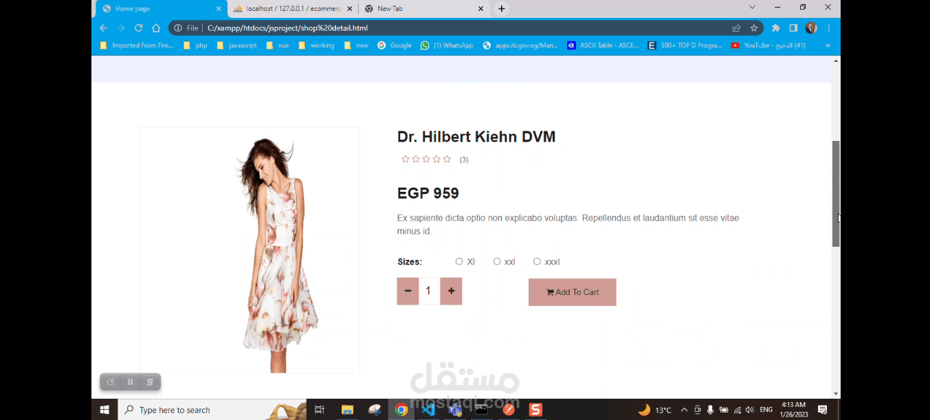The image size is (930, 420).
Task: Open Task View on taskbar
Action: (319, 410)
